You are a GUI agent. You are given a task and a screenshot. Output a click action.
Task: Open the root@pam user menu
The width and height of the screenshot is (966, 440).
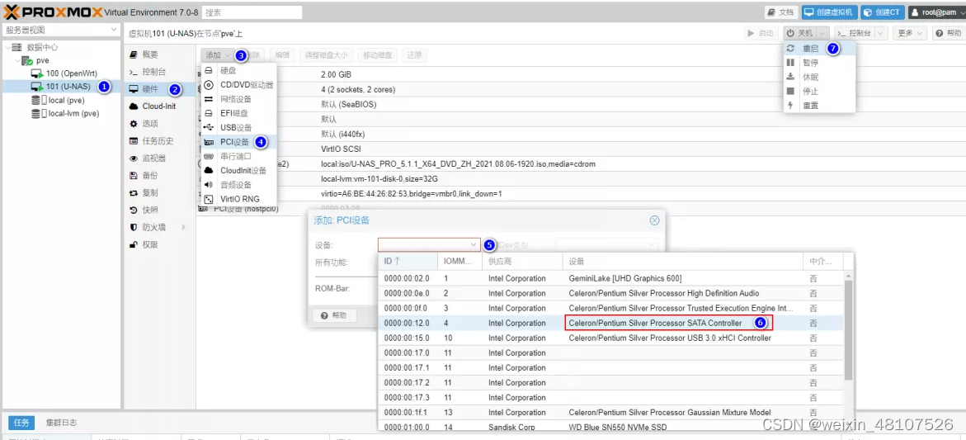935,12
